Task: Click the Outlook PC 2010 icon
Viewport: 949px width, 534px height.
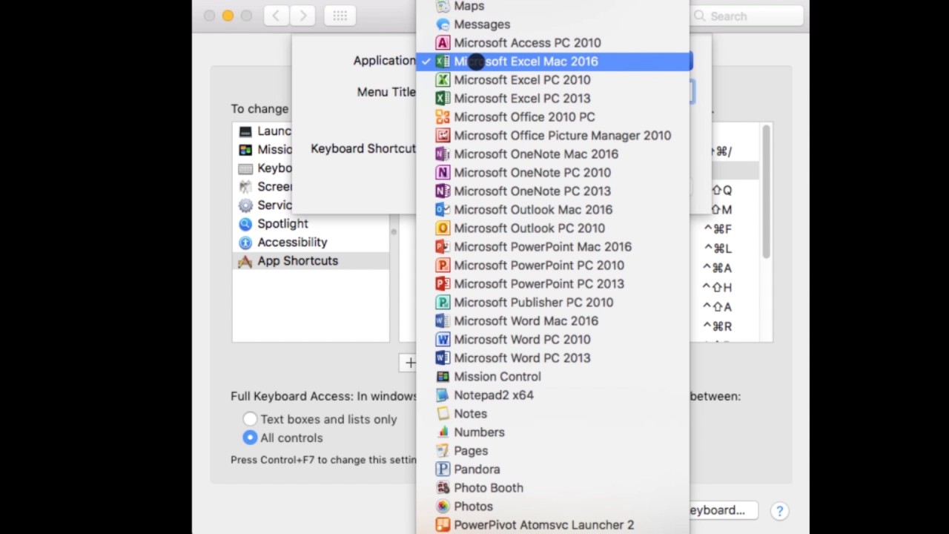Action: pyautogui.click(x=443, y=228)
